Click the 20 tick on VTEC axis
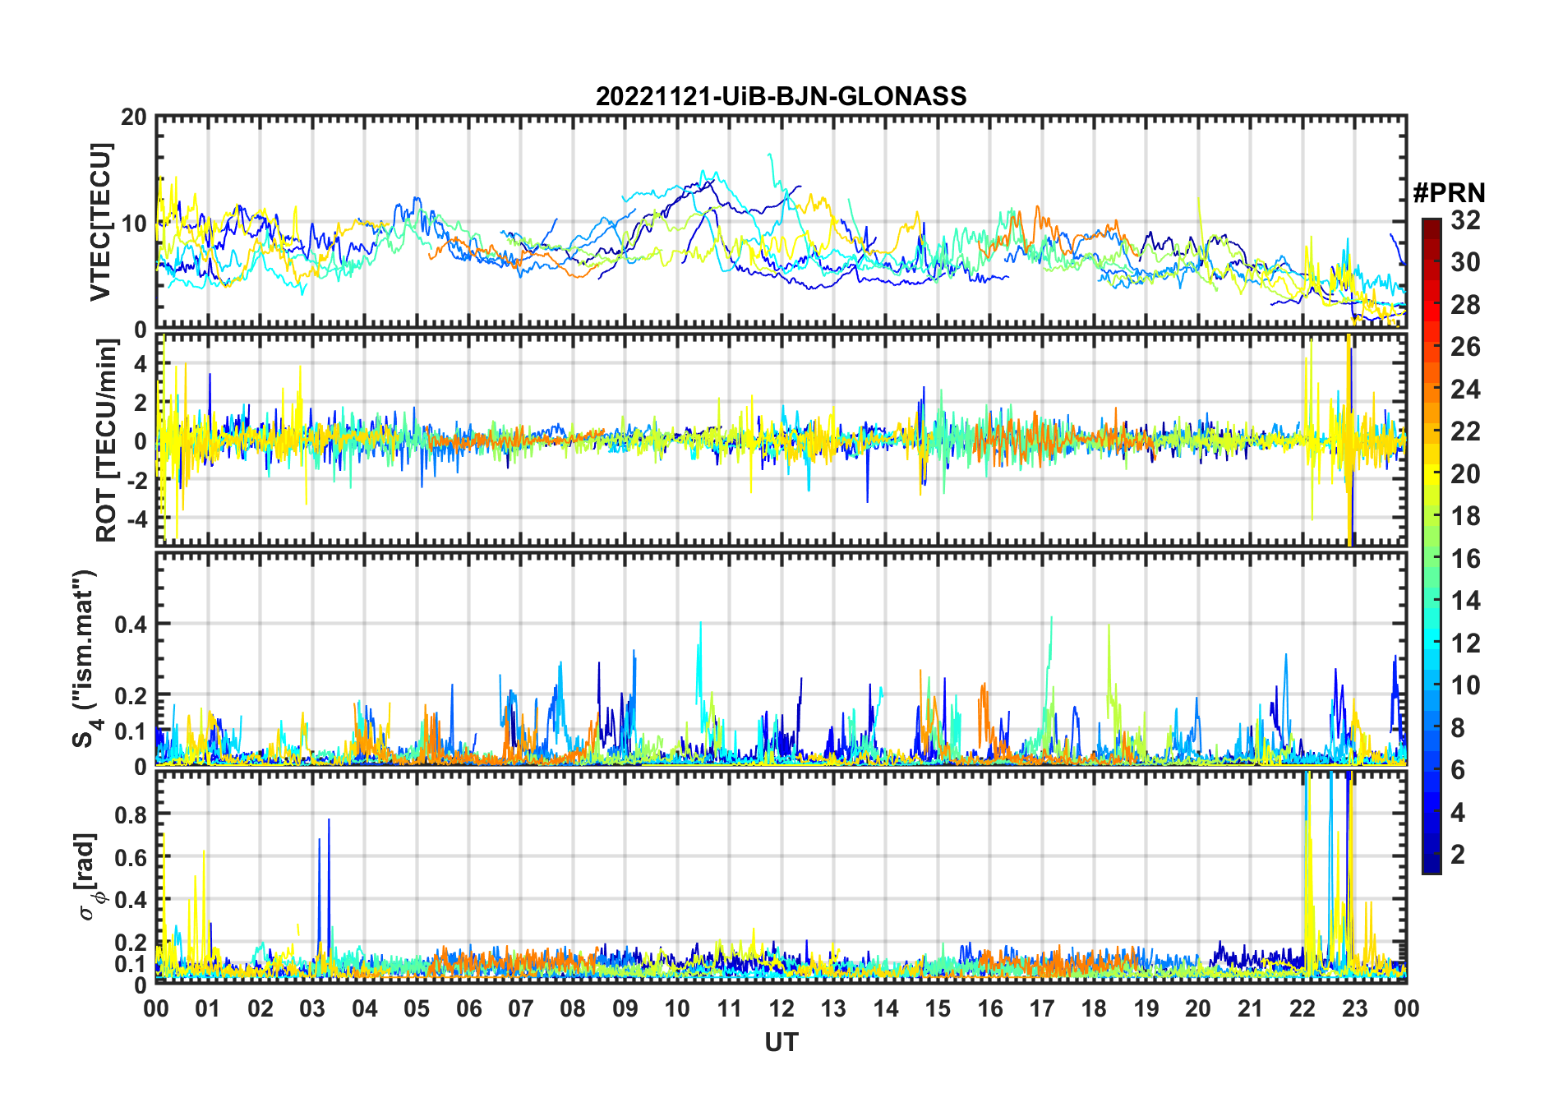The height and width of the screenshot is (1093, 1563). point(133,118)
